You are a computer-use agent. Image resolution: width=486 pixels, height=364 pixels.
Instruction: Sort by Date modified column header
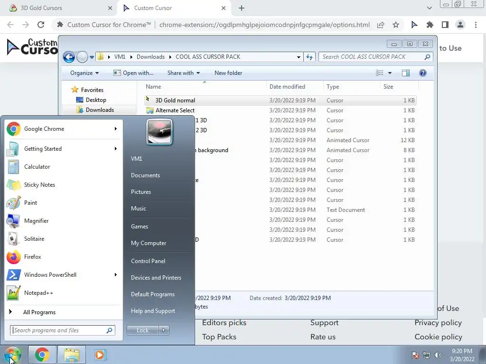(295, 87)
